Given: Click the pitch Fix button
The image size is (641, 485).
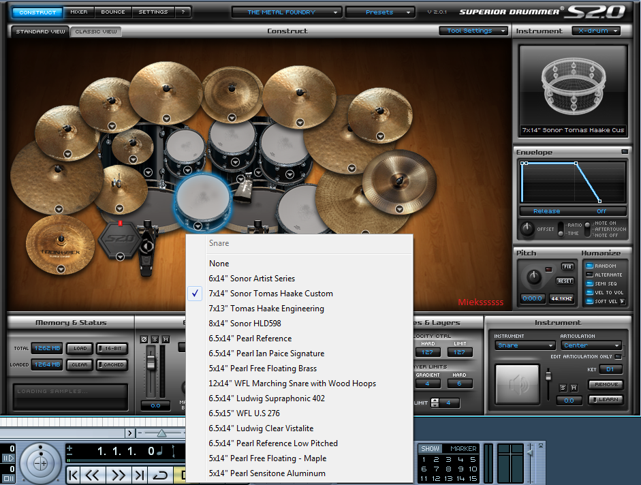Looking at the screenshot, I should pos(567,266).
